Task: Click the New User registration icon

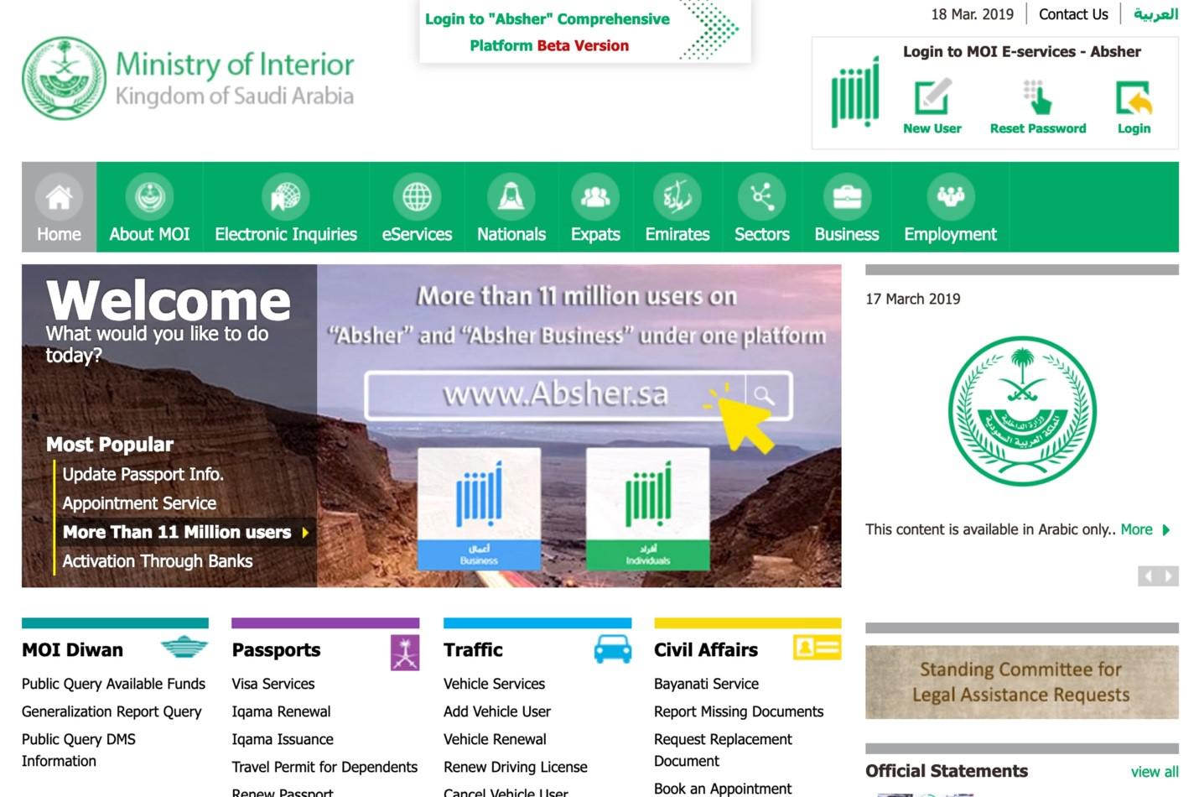Action: point(932,97)
